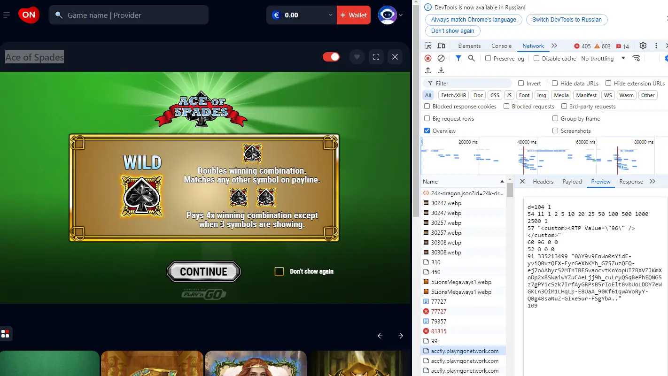Click Always match Chrome's language
The image size is (668, 376).
tap(474, 20)
